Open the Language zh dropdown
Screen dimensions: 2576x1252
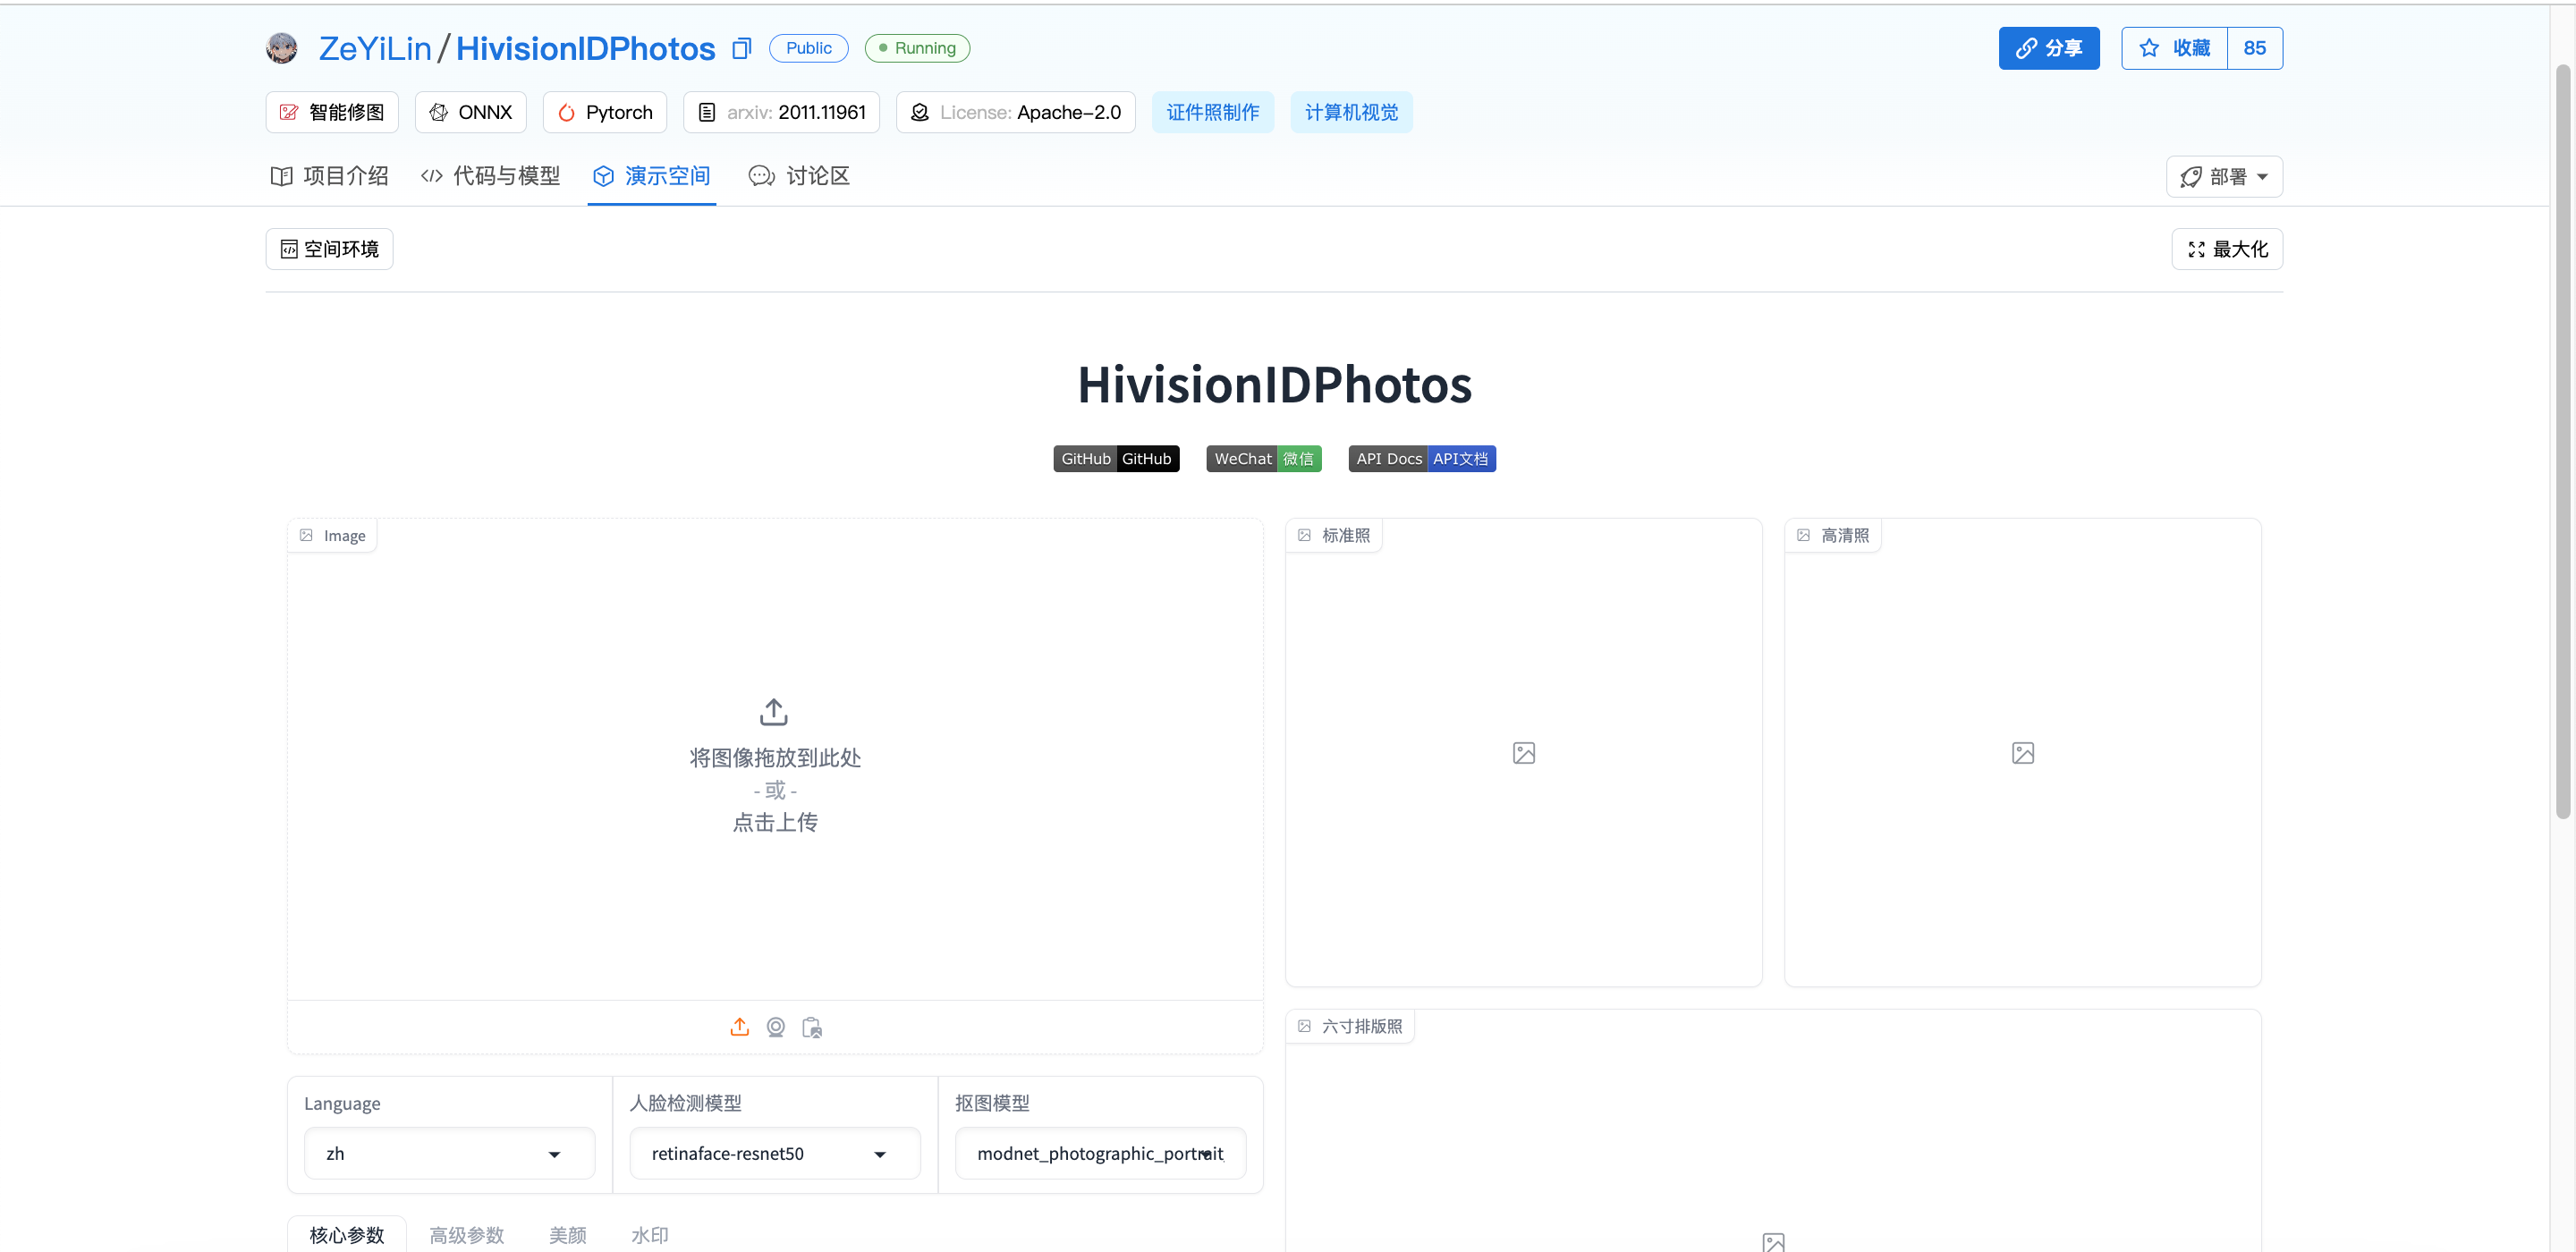[x=449, y=1153]
